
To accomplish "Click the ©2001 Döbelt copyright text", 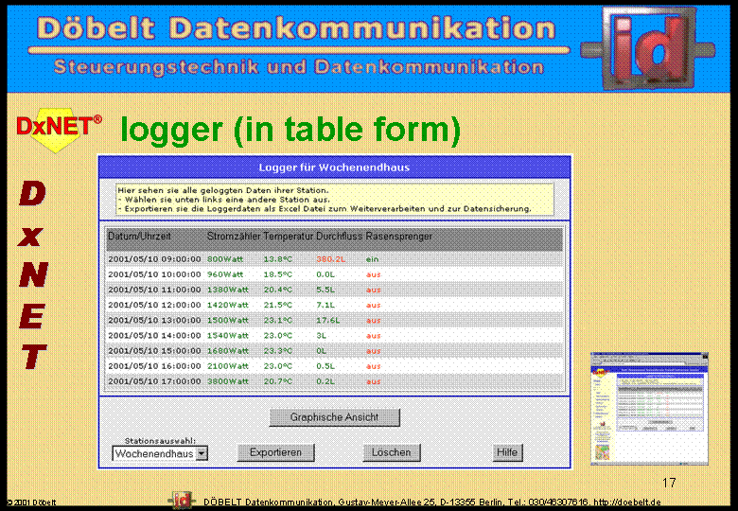I will tap(31, 503).
